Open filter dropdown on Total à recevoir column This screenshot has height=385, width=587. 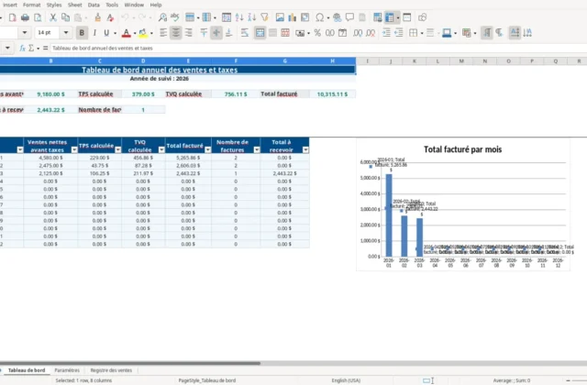click(x=305, y=149)
